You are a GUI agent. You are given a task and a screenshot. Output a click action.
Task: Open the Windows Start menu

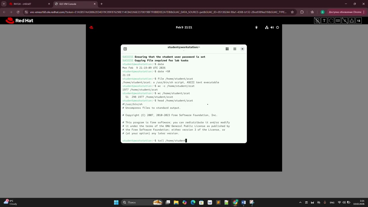pyautogui.click(x=116, y=202)
